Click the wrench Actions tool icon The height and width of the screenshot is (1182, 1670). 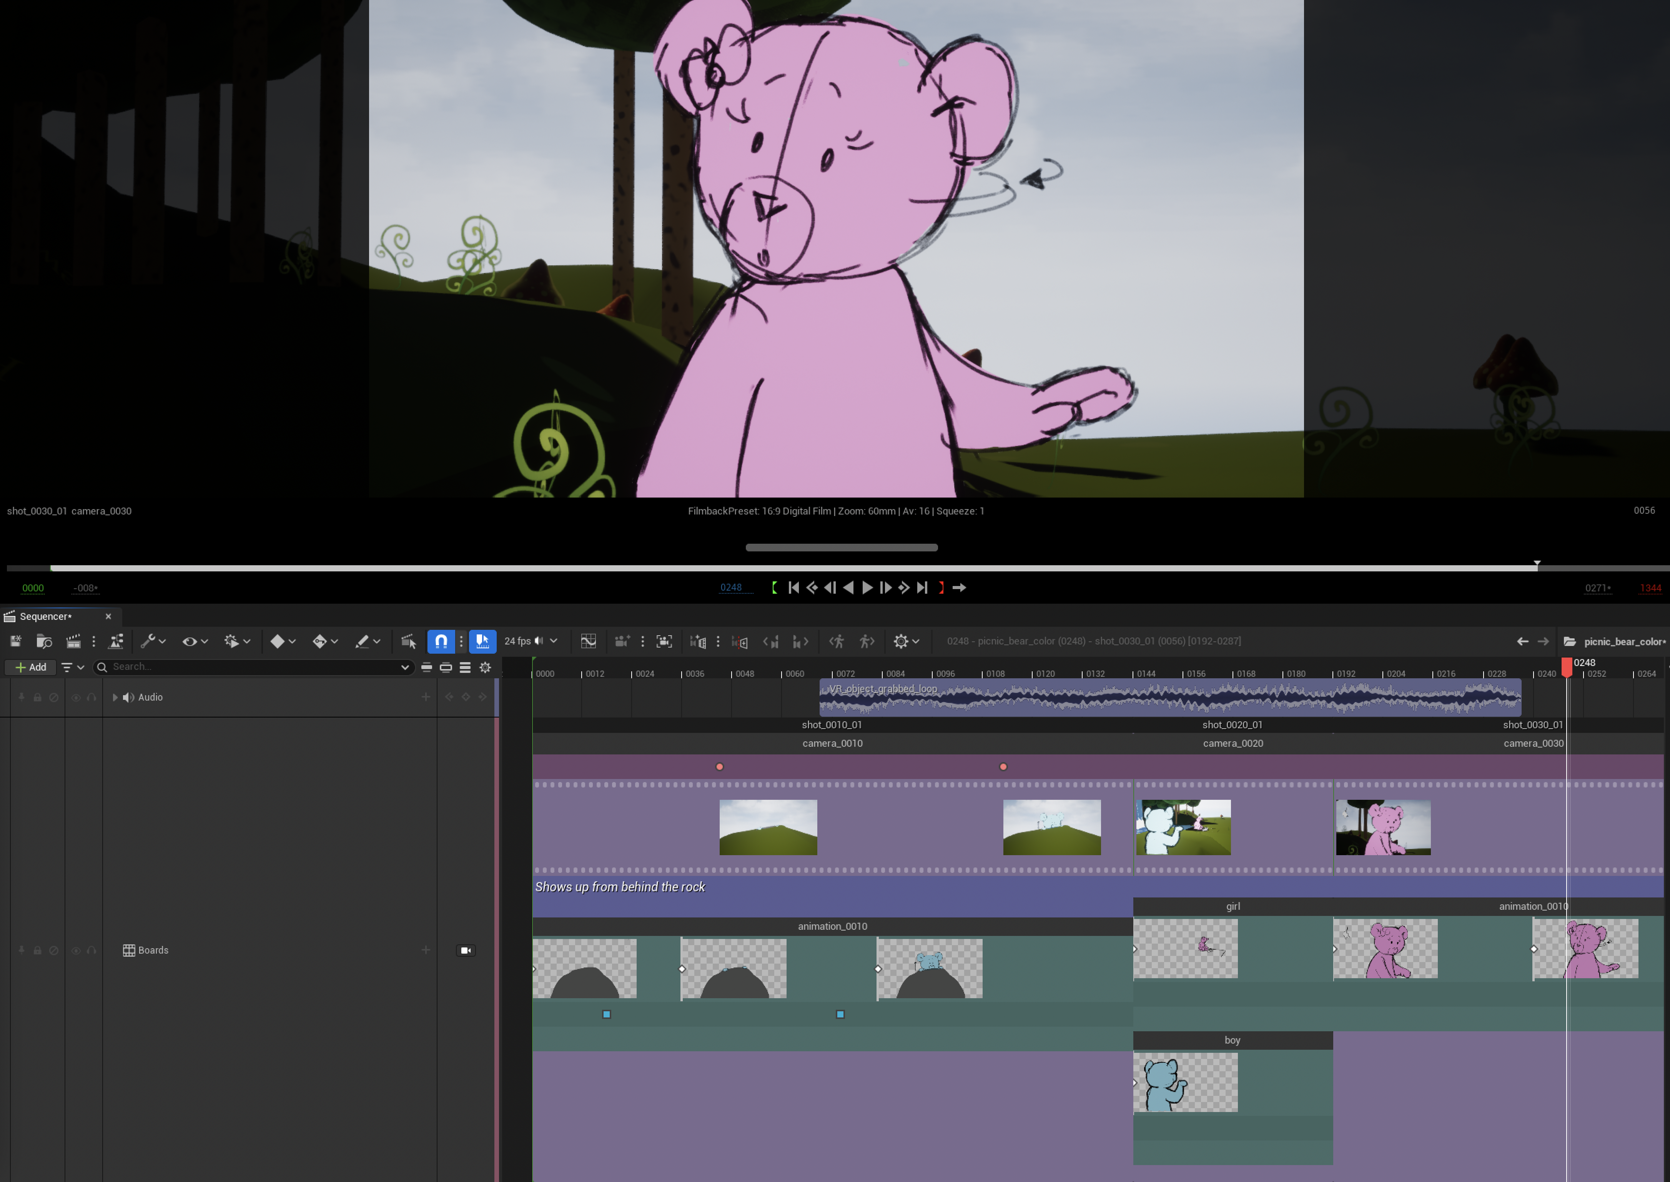click(x=148, y=641)
